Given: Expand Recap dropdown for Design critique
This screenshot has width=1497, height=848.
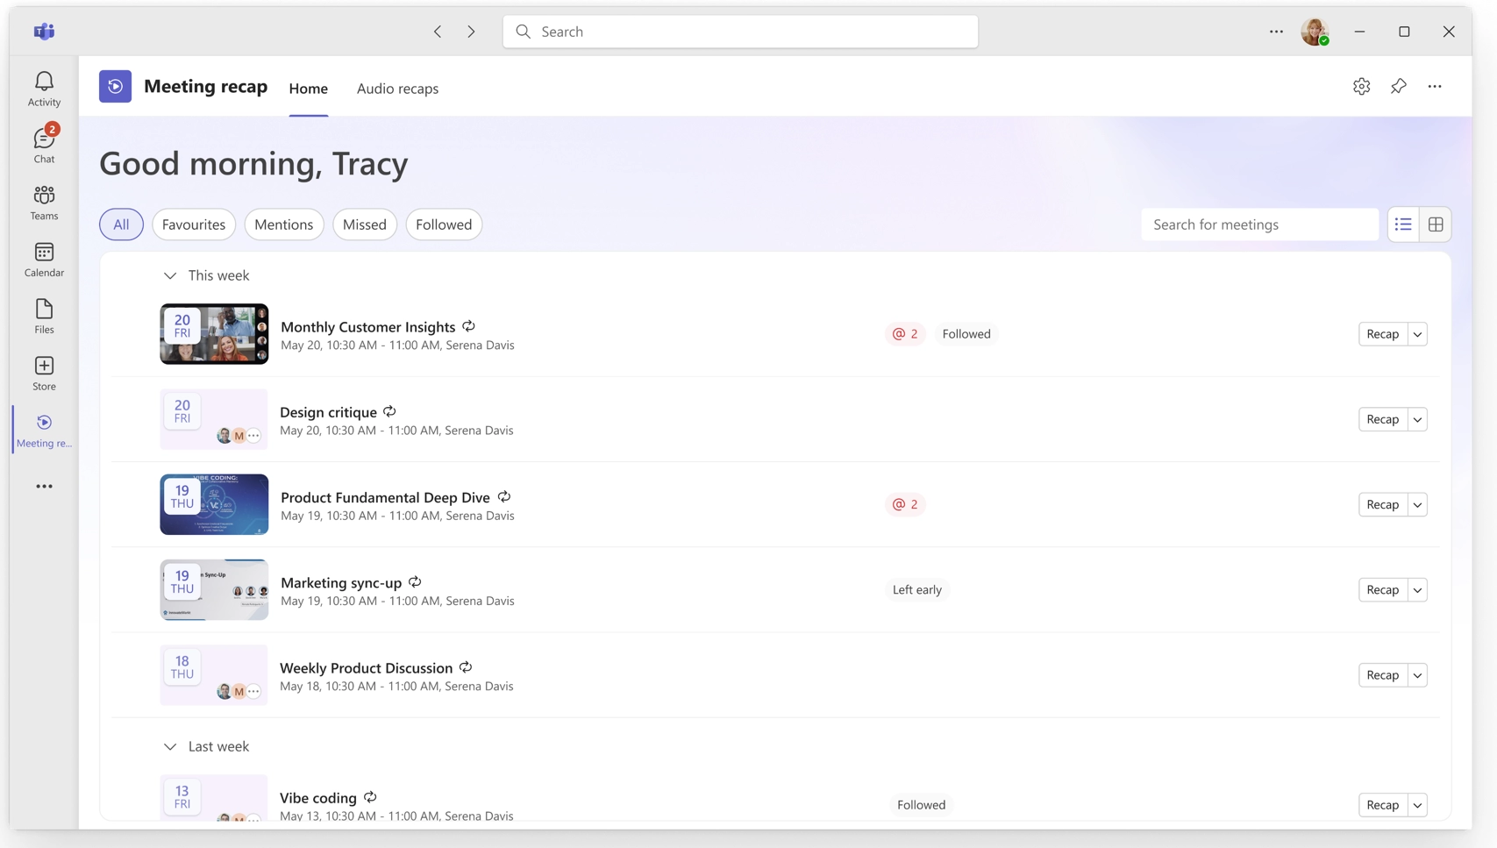Looking at the screenshot, I should coord(1417,419).
